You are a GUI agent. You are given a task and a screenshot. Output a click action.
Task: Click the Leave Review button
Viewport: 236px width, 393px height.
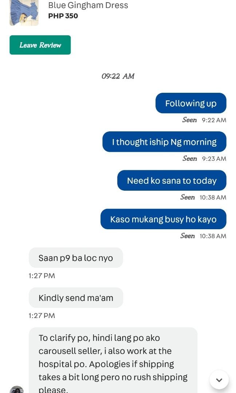(x=40, y=45)
